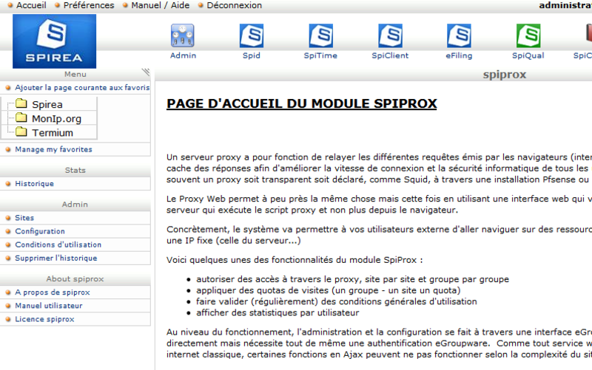The width and height of the screenshot is (592, 370).
Task: Expand the Termium folder
Action: 21,132
